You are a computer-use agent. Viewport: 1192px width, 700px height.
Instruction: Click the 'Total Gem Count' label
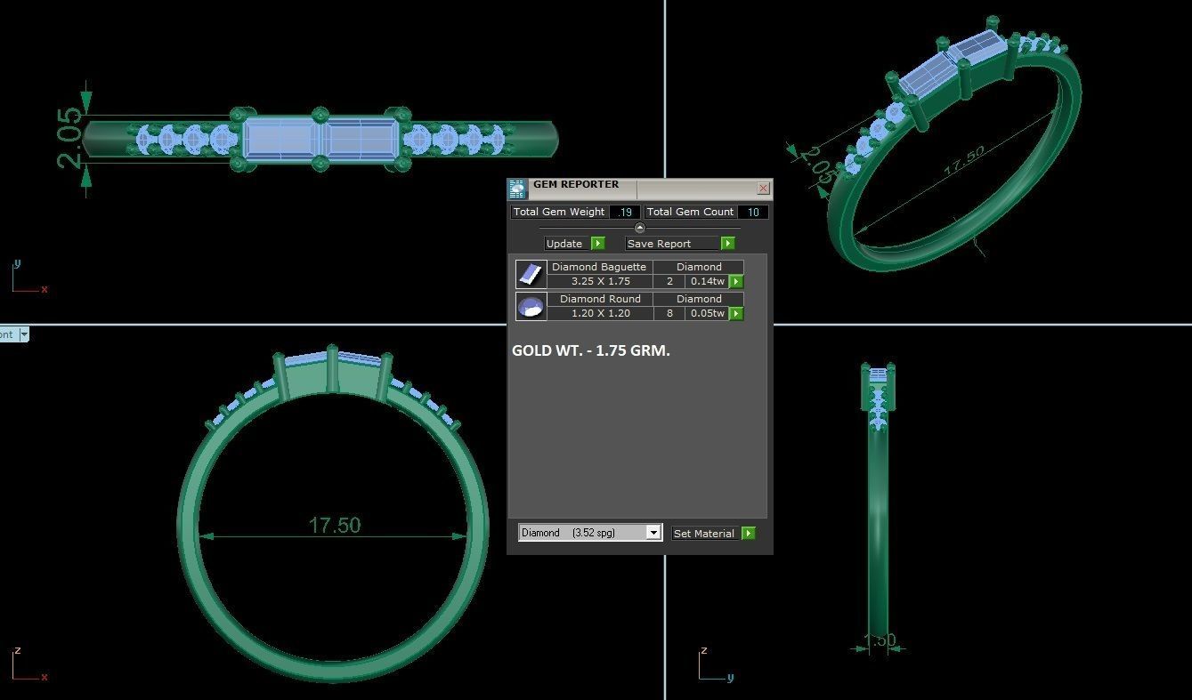(690, 212)
